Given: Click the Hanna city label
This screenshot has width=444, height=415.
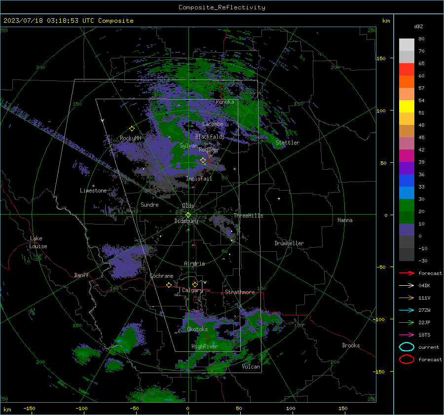Looking at the screenshot, I should coord(345,220).
